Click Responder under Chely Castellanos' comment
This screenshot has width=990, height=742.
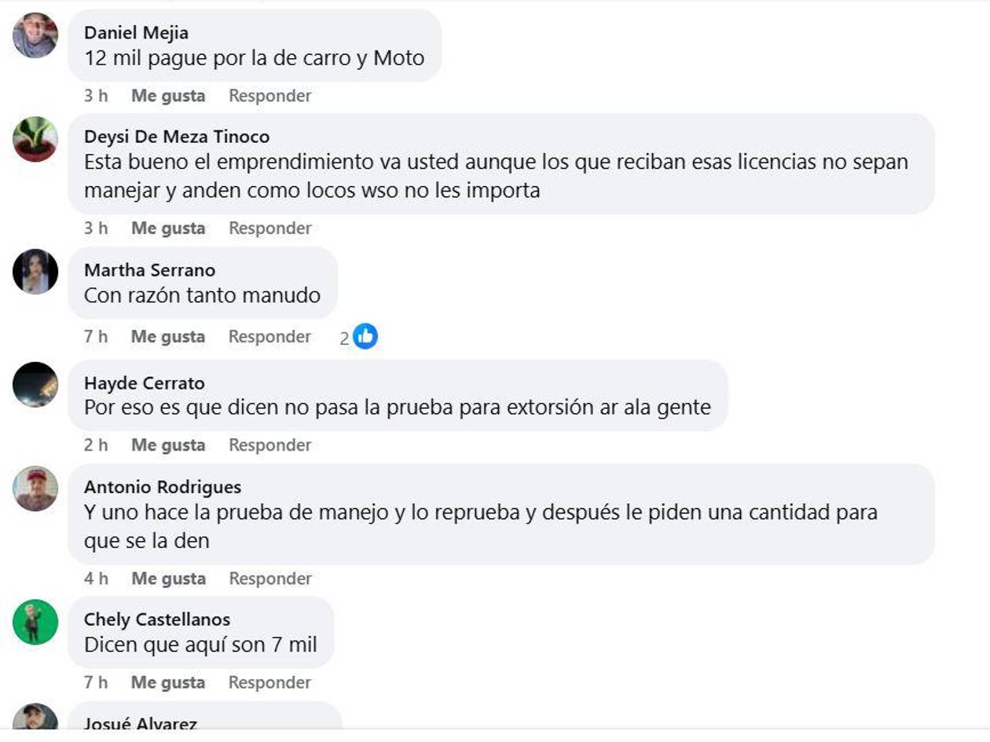tap(270, 682)
